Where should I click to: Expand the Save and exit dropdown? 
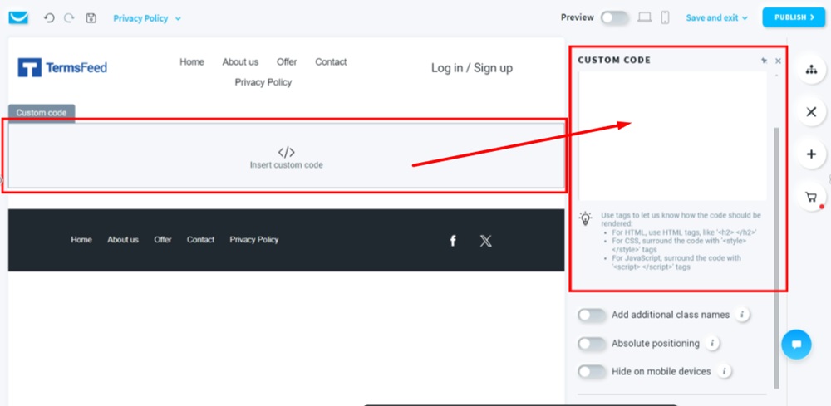pyautogui.click(x=716, y=17)
